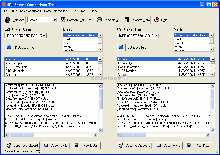Click the Connect traffic-light icon
220x155 pixels.
tap(8, 20)
